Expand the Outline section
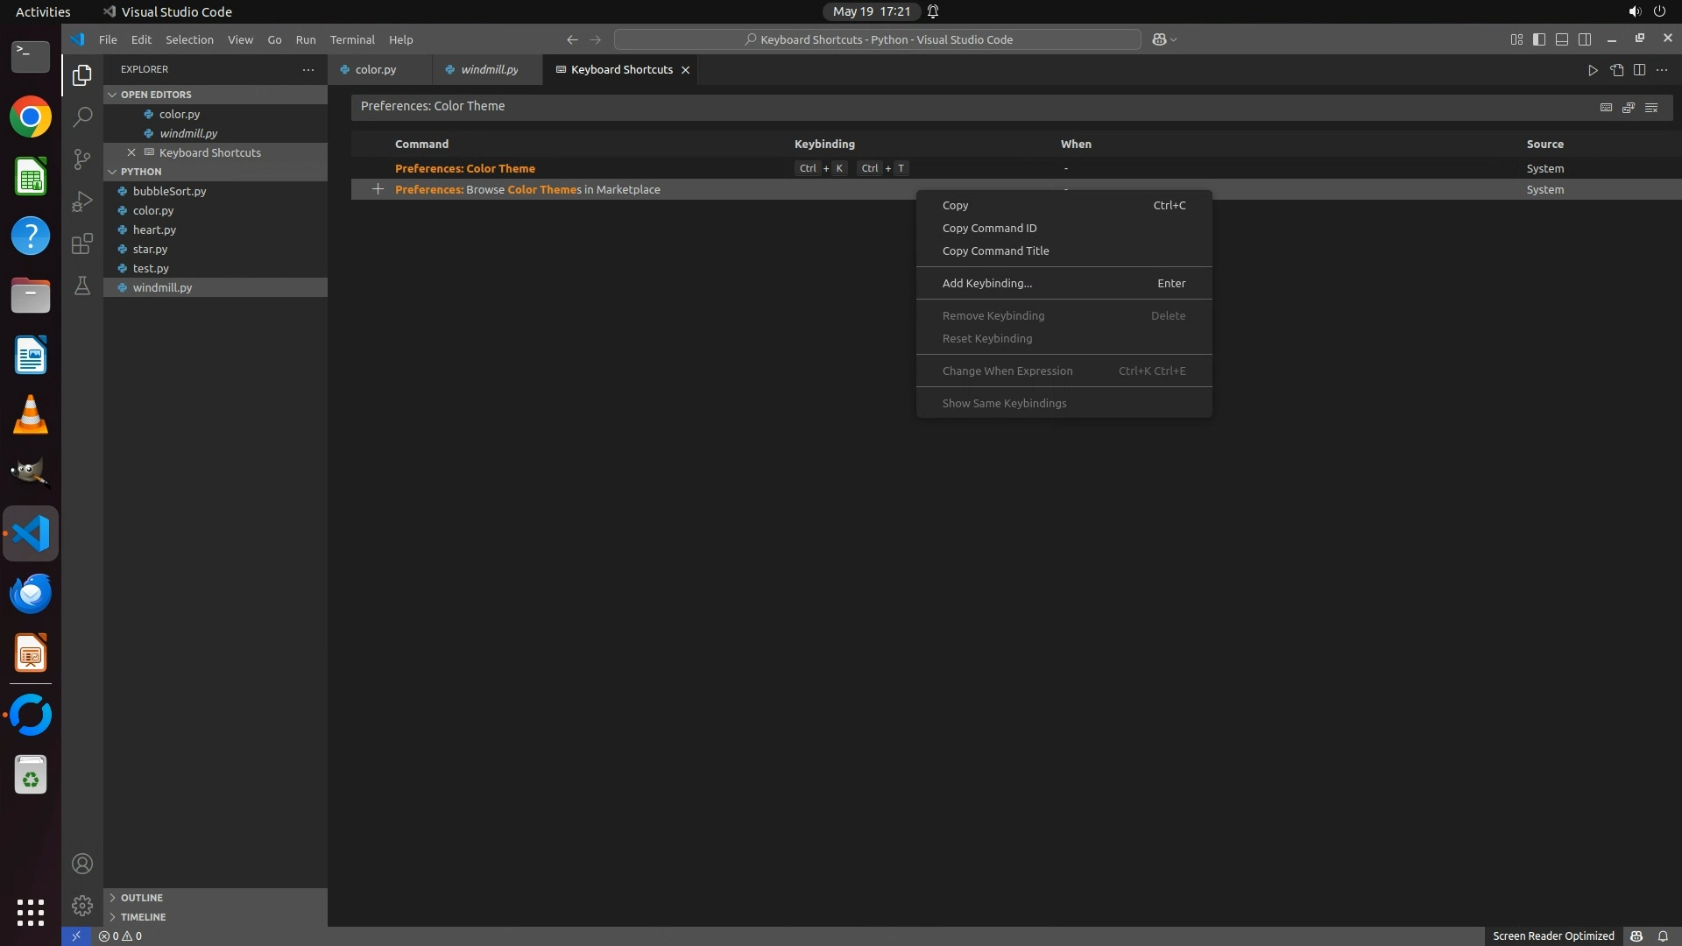The width and height of the screenshot is (1682, 946). click(142, 898)
